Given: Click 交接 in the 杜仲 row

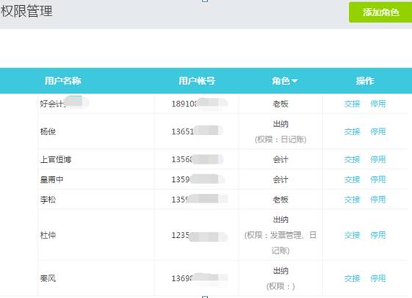Looking at the screenshot, I should point(352,236).
